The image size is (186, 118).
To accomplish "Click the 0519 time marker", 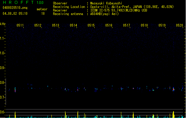I will 162,25.
